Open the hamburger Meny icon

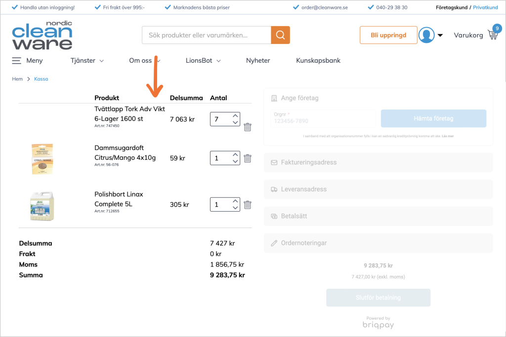click(17, 61)
